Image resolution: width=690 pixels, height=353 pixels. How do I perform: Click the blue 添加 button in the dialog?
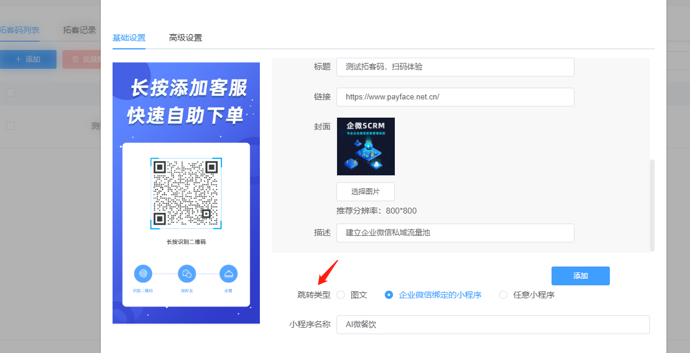(580, 275)
